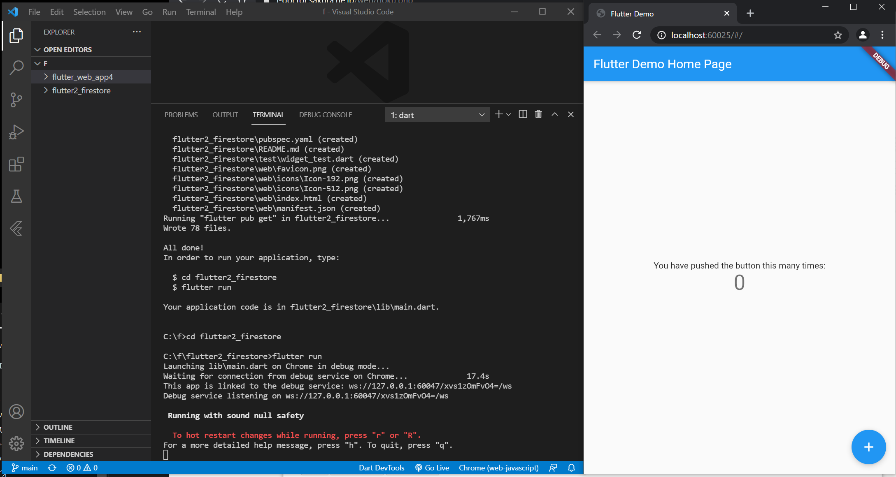The height and width of the screenshot is (477, 896).
Task: Open the Flutter sidebar icon
Action: pos(16,228)
